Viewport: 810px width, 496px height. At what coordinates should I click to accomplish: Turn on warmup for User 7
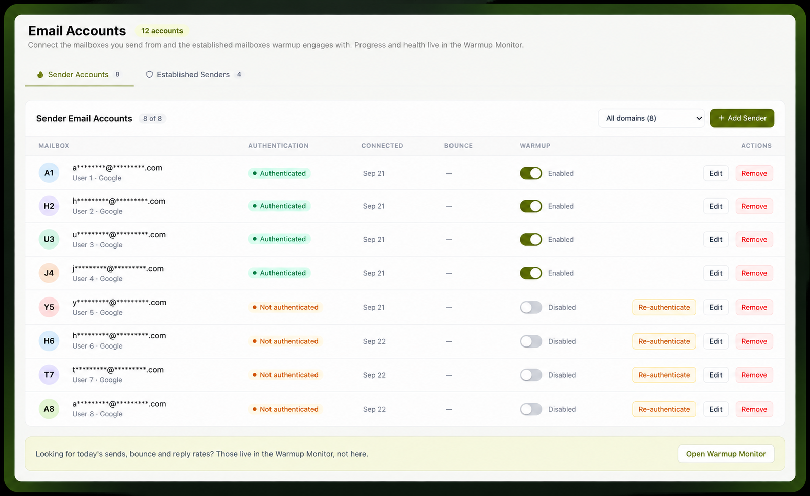531,375
